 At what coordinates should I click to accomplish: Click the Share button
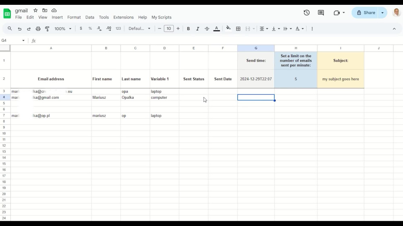click(365, 12)
